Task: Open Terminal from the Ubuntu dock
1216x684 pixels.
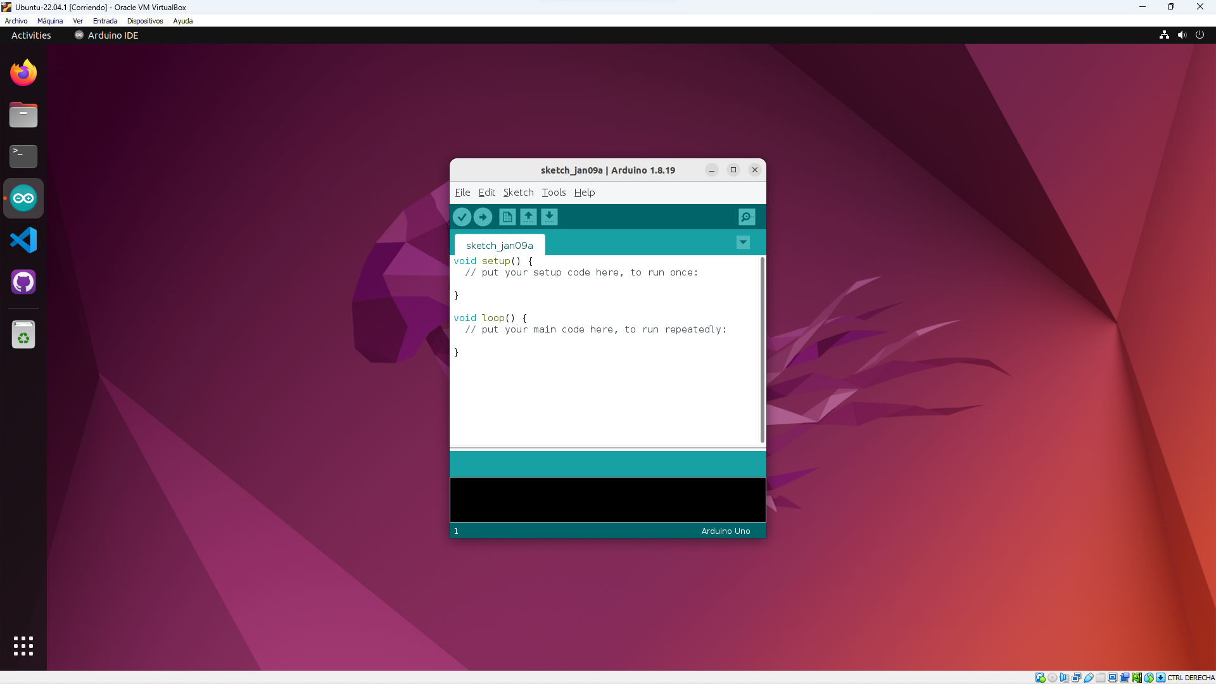Action: click(23, 156)
